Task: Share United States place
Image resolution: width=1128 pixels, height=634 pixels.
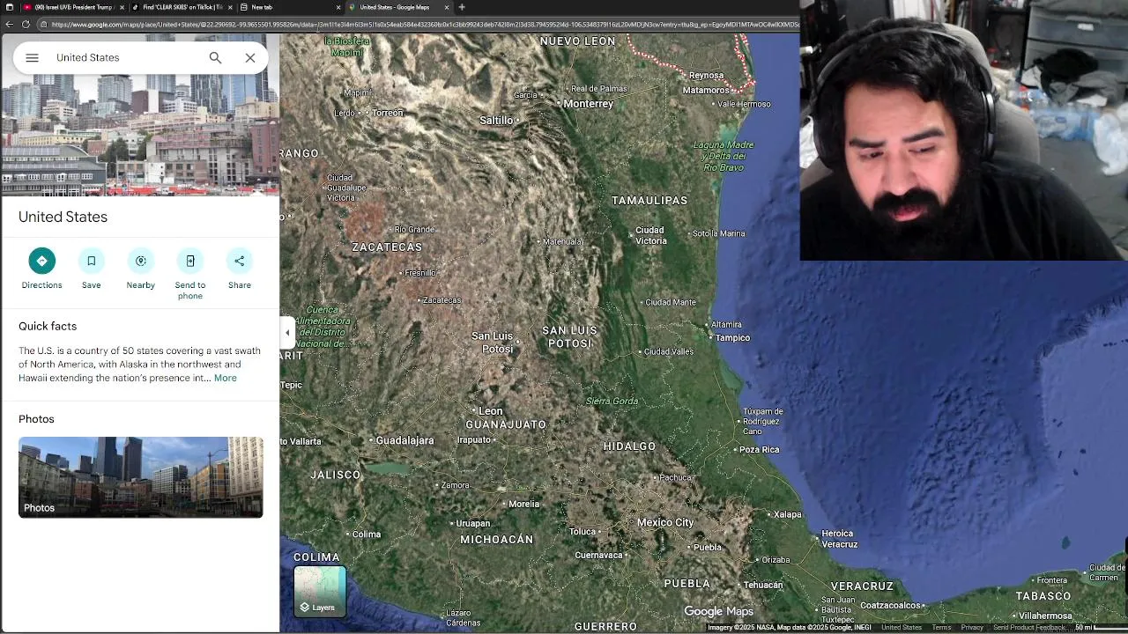Action: coord(240,269)
